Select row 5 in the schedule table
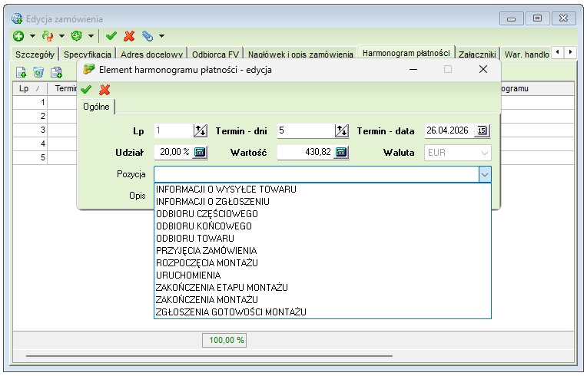This screenshot has width=587, height=376. [x=30, y=158]
